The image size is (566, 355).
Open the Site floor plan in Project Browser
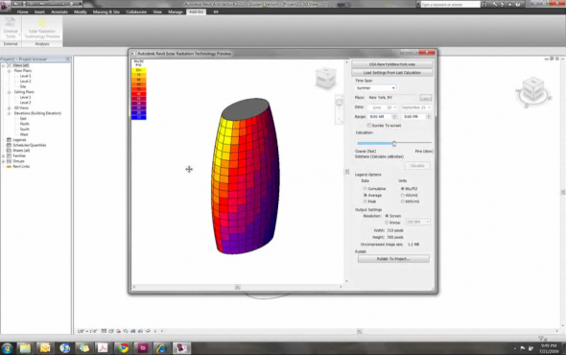coord(23,86)
